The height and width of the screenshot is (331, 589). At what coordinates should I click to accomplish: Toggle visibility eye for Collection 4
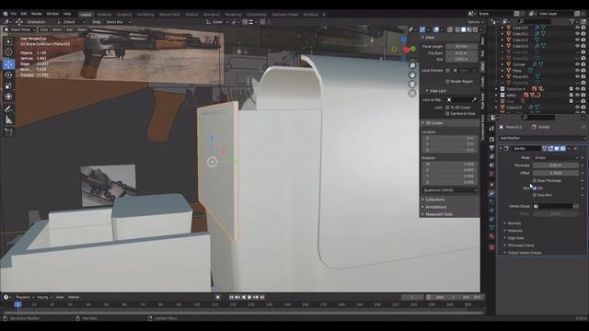(577, 89)
